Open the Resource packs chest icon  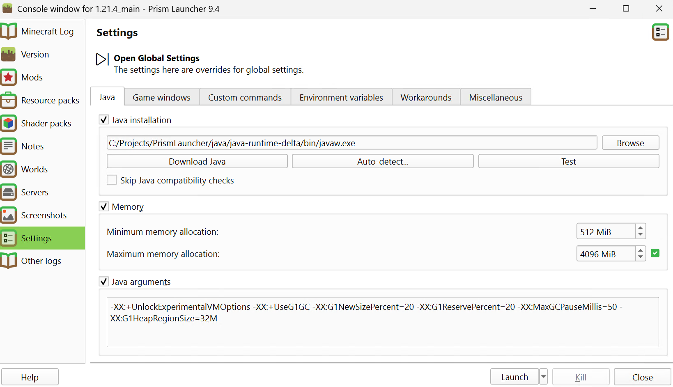[x=8, y=100]
